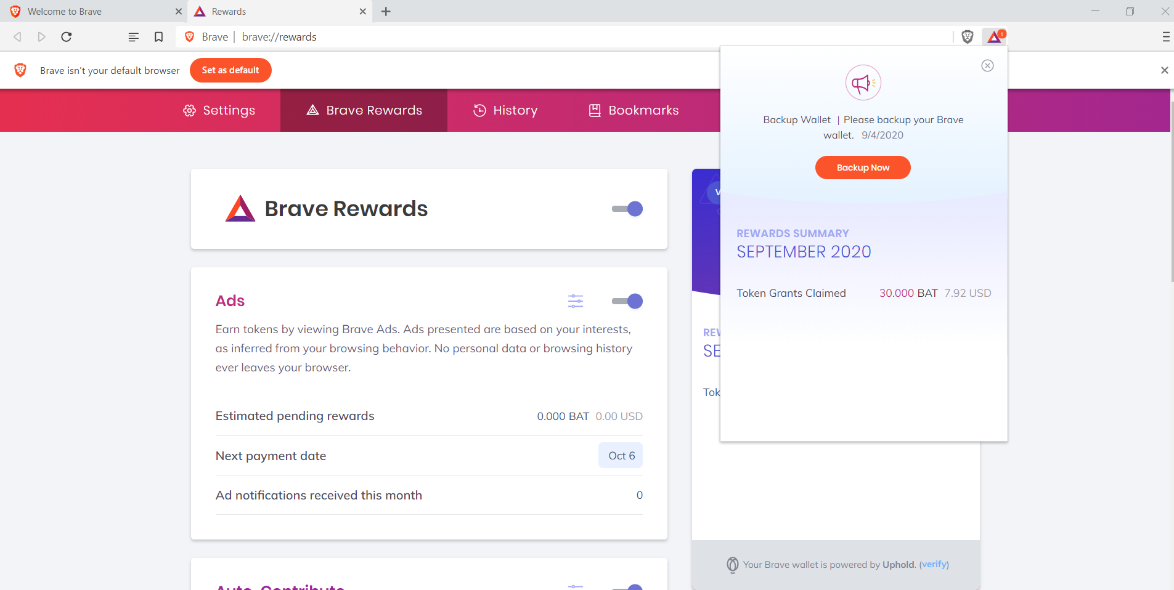Toggle the main Brave Rewards switch
Screen dimensions: 1174x590
click(627, 209)
